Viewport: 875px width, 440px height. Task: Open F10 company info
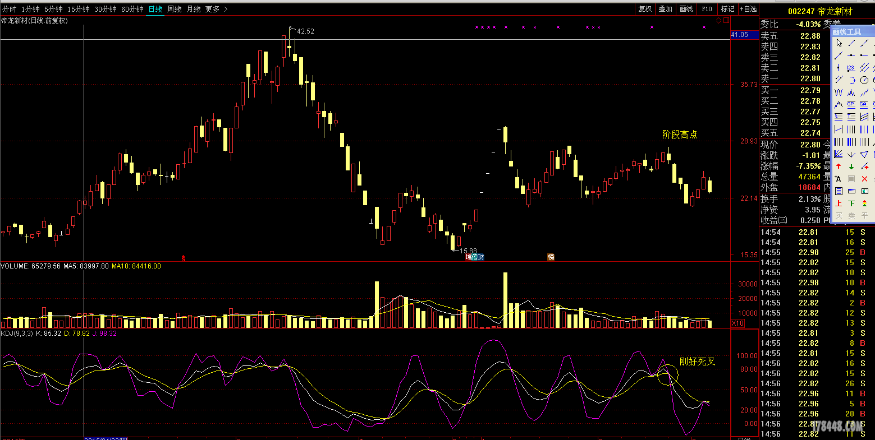707,9
